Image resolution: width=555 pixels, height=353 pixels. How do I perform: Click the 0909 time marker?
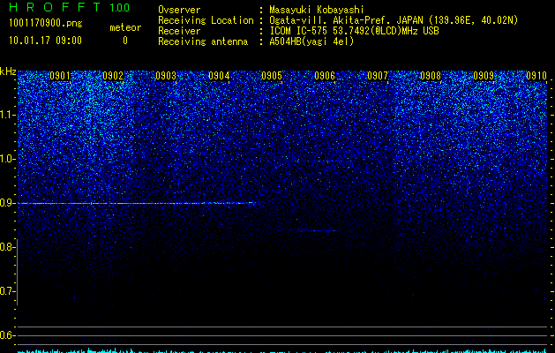pos(484,76)
